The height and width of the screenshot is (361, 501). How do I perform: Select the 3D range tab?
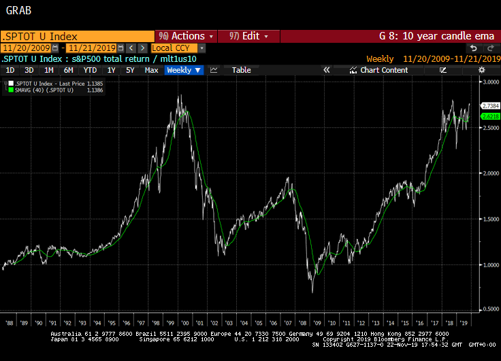(29, 70)
